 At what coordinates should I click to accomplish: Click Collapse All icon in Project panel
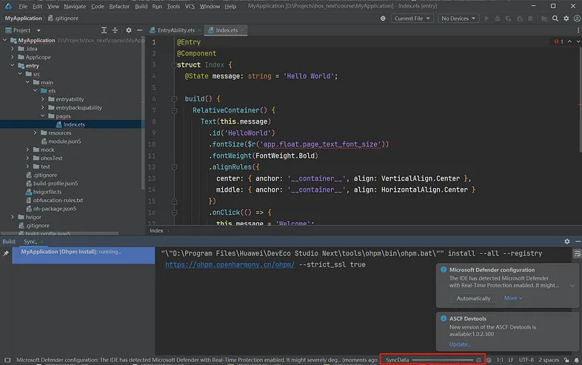pos(115,30)
